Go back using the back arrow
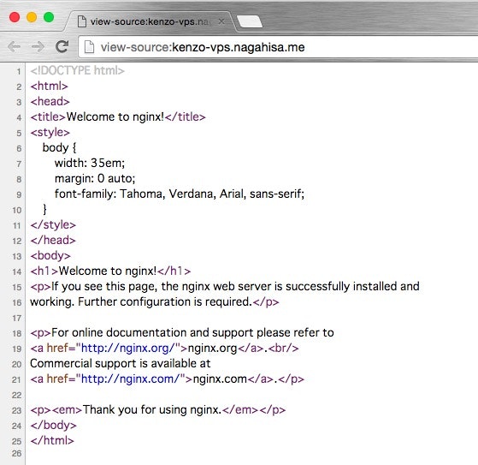The width and height of the screenshot is (478, 465). [14, 47]
